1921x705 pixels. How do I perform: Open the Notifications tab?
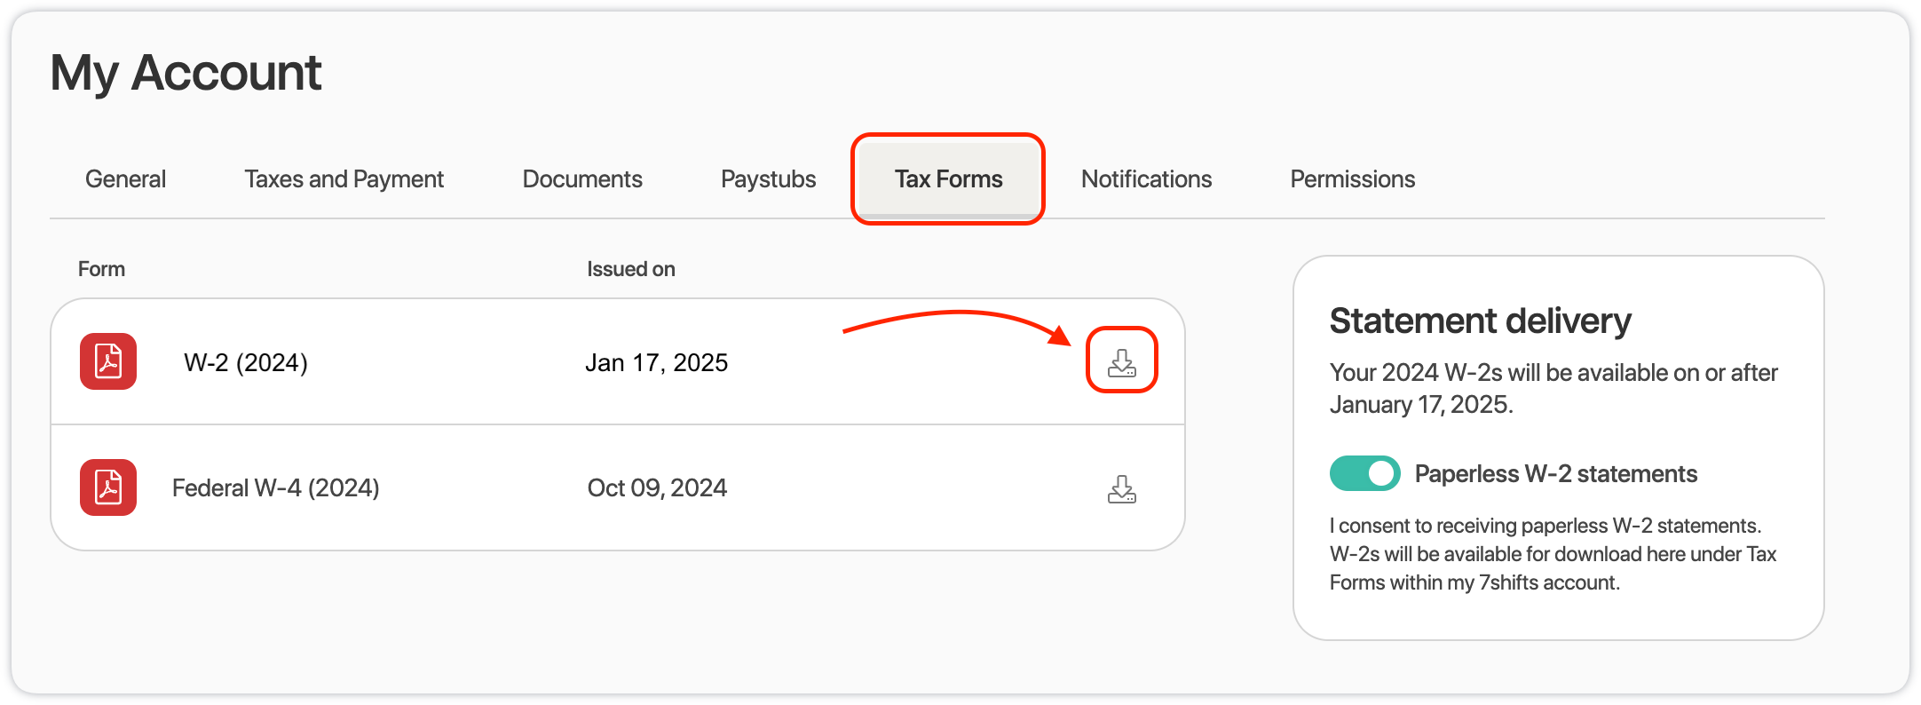pyautogui.click(x=1146, y=179)
